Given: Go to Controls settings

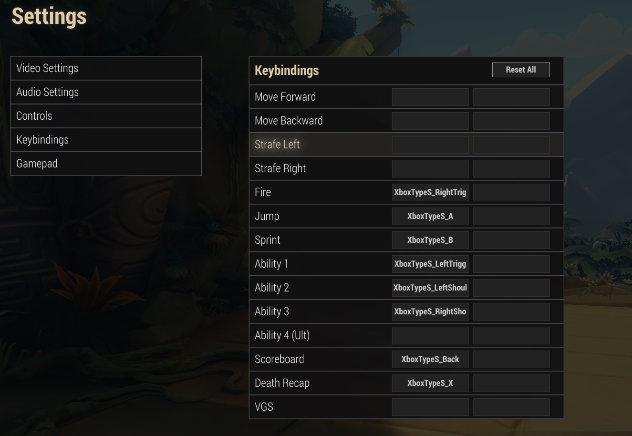Looking at the screenshot, I should (x=106, y=116).
